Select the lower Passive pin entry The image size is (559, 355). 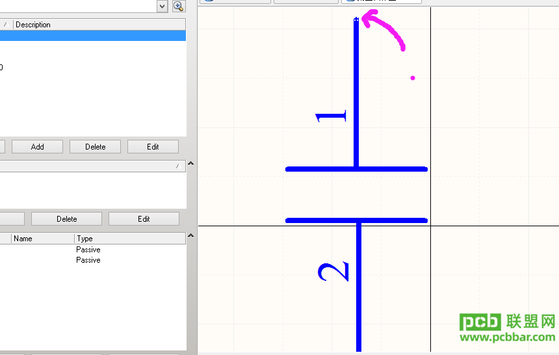pyautogui.click(x=88, y=260)
